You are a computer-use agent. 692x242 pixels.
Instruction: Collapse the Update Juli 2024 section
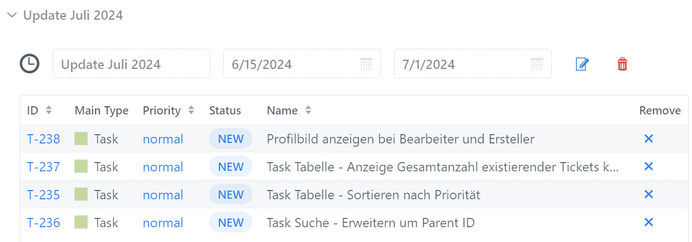11,15
